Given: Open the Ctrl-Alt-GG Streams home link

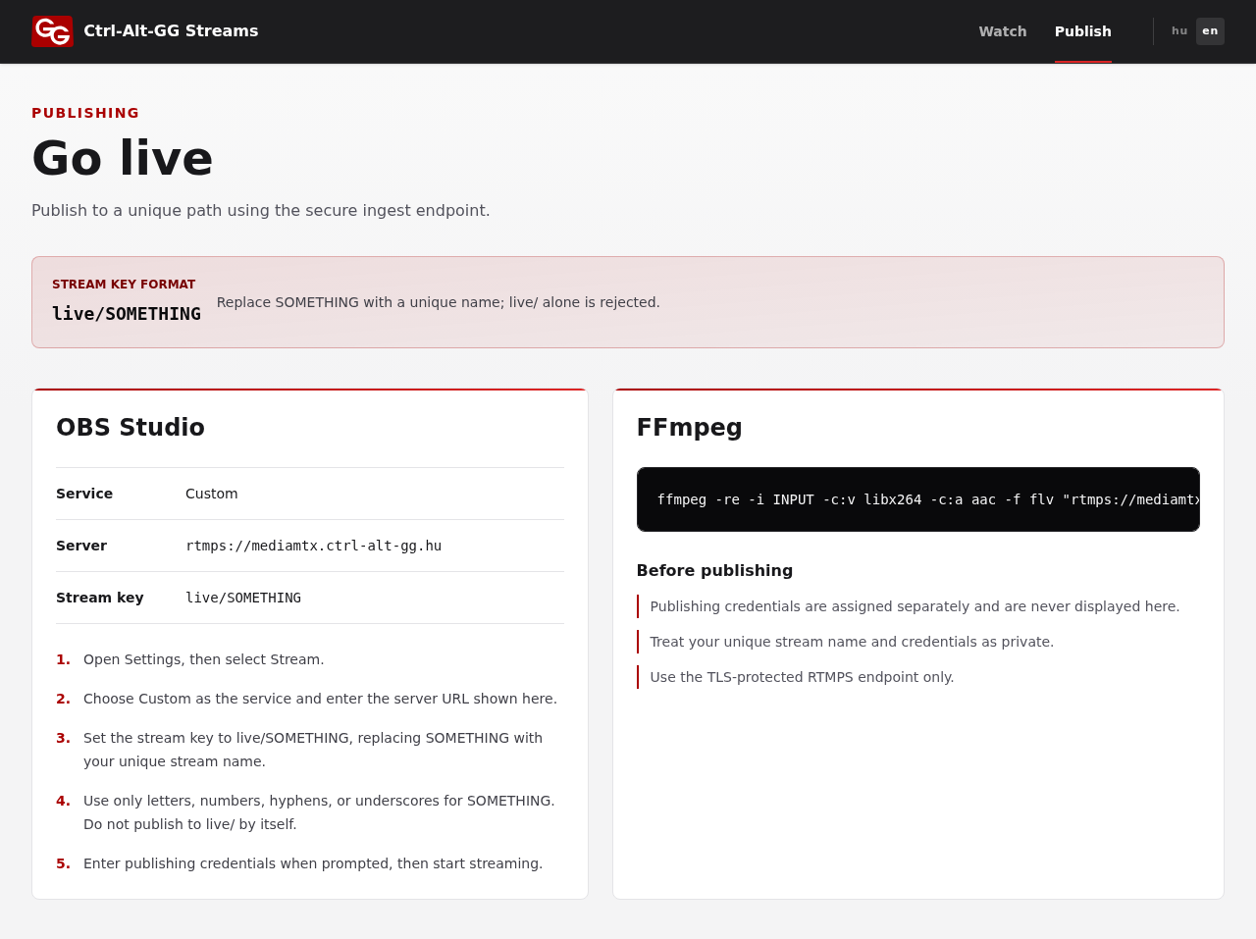Looking at the screenshot, I should [x=145, y=31].
